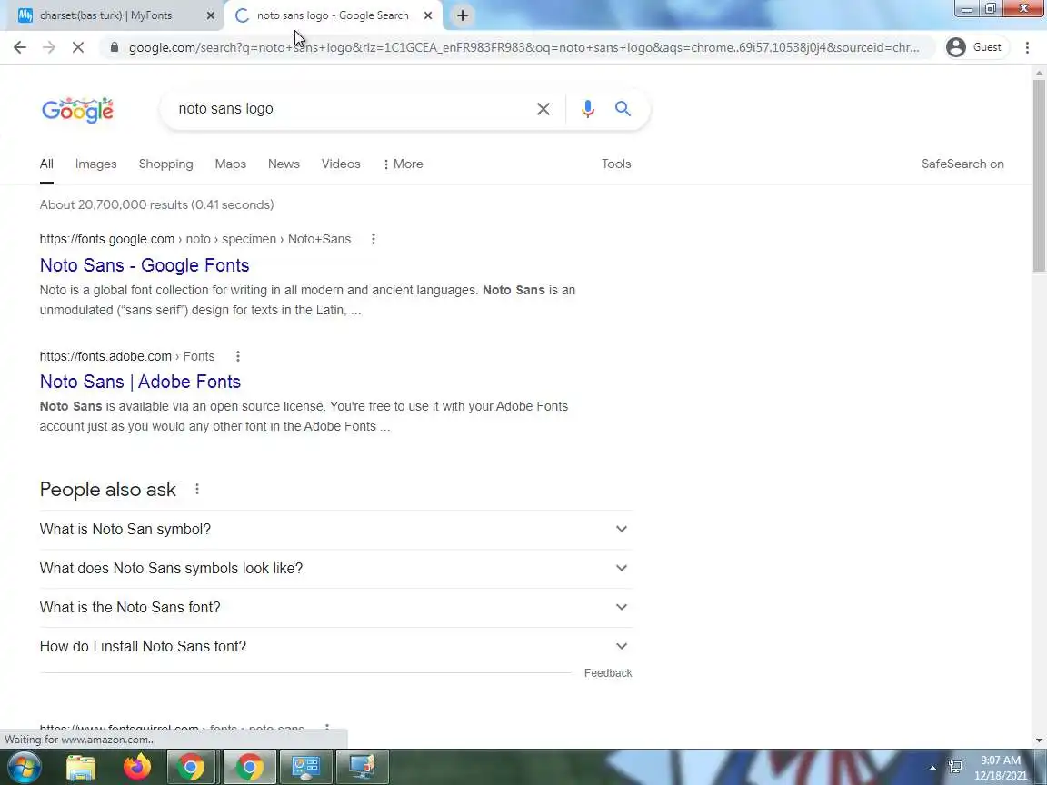Open Chrome's three-dot menu
1047x785 pixels.
(1027, 47)
